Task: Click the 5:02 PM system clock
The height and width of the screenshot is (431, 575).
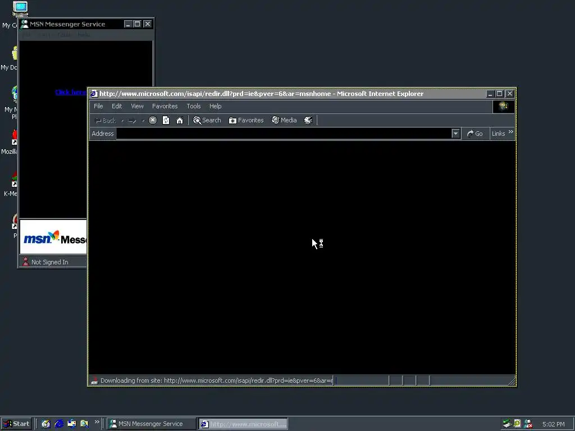Action: 553,424
